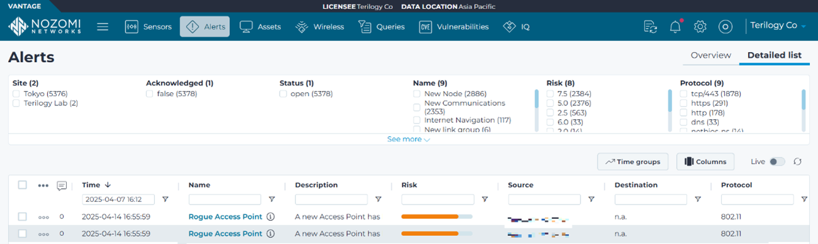Open the header bulk actions ellipsis
The image size is (818, 244).
[x=43, y=186]
